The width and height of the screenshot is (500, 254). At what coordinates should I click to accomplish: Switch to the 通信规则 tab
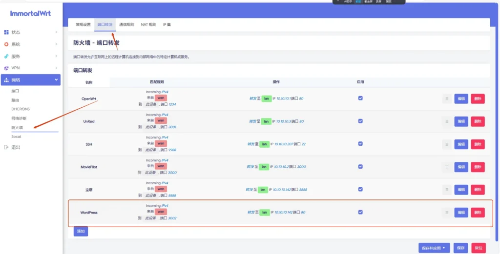[x=126, y=24]
